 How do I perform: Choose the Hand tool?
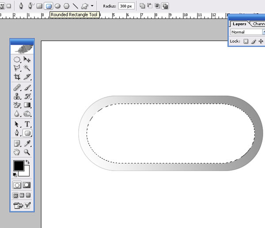click(17, 152)
